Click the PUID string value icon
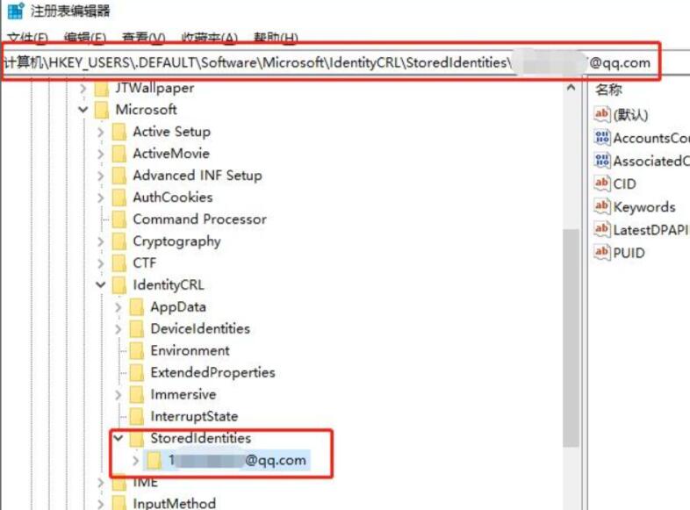This screenshot has width=690, height=510. click(x=601, y=252)
